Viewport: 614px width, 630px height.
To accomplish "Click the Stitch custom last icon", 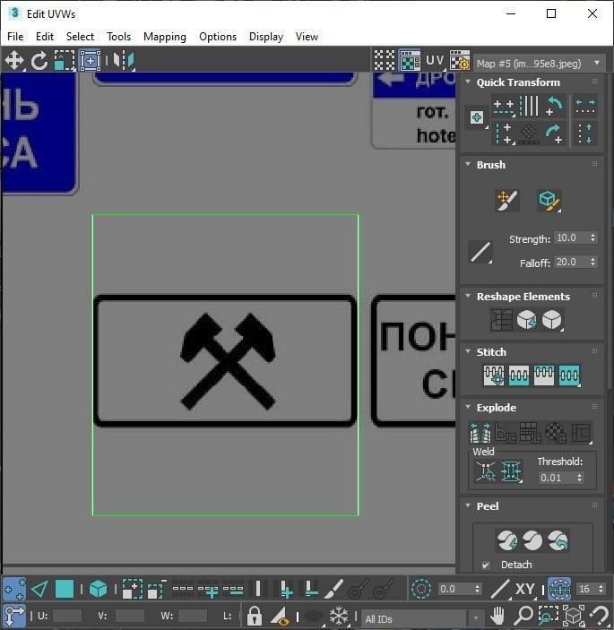I will pos(569,375).
